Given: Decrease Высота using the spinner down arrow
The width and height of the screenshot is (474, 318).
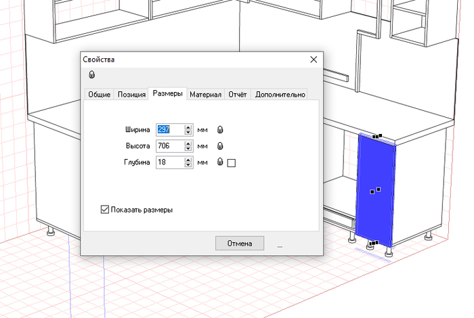Looking at the screenshot, I should [x=188, y=148].
